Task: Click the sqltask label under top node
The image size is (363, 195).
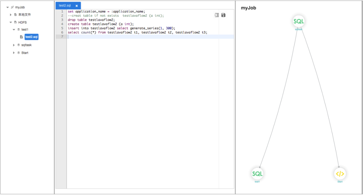Action: [299, 29]
